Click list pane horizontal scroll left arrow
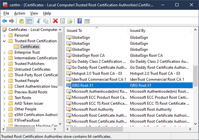199x140 pixels. click(x=68, y=129)
